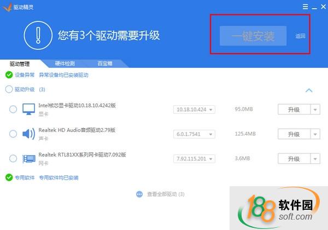Toggle the 驱动升级 select-all circle
This screenshot has width=328, height=230.
click(9, 89)
